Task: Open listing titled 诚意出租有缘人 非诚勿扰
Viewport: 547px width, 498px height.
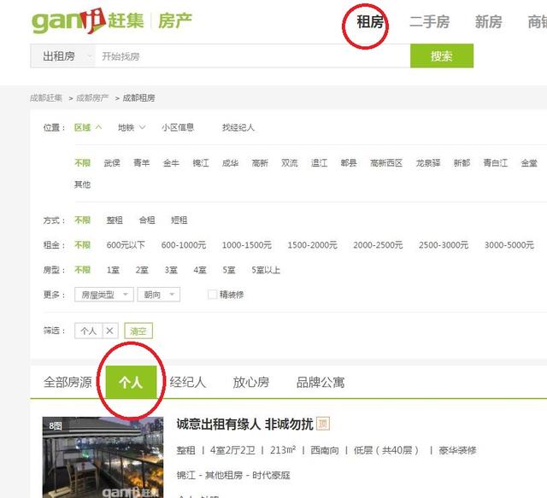Action: pos(244,424)
